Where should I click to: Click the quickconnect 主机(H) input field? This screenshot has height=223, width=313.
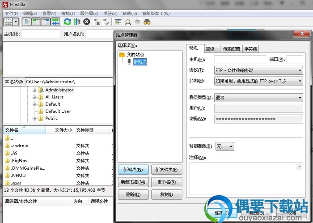coord(41,34)
